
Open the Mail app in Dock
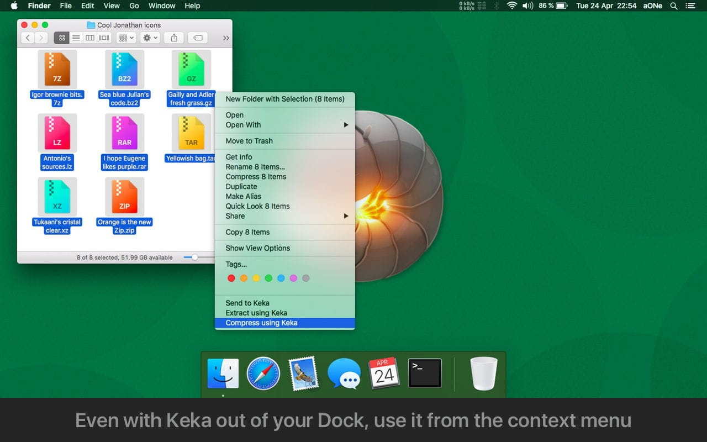303,374
